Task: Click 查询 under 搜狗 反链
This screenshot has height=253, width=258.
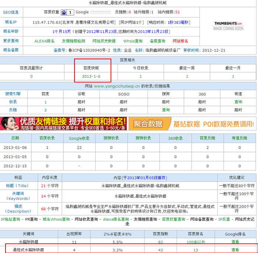Action: coord(166,110)
